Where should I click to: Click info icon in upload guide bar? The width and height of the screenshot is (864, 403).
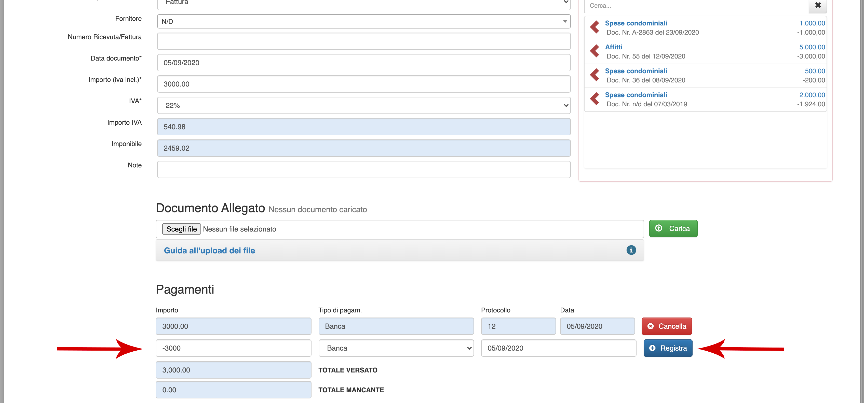click(631, 250)
